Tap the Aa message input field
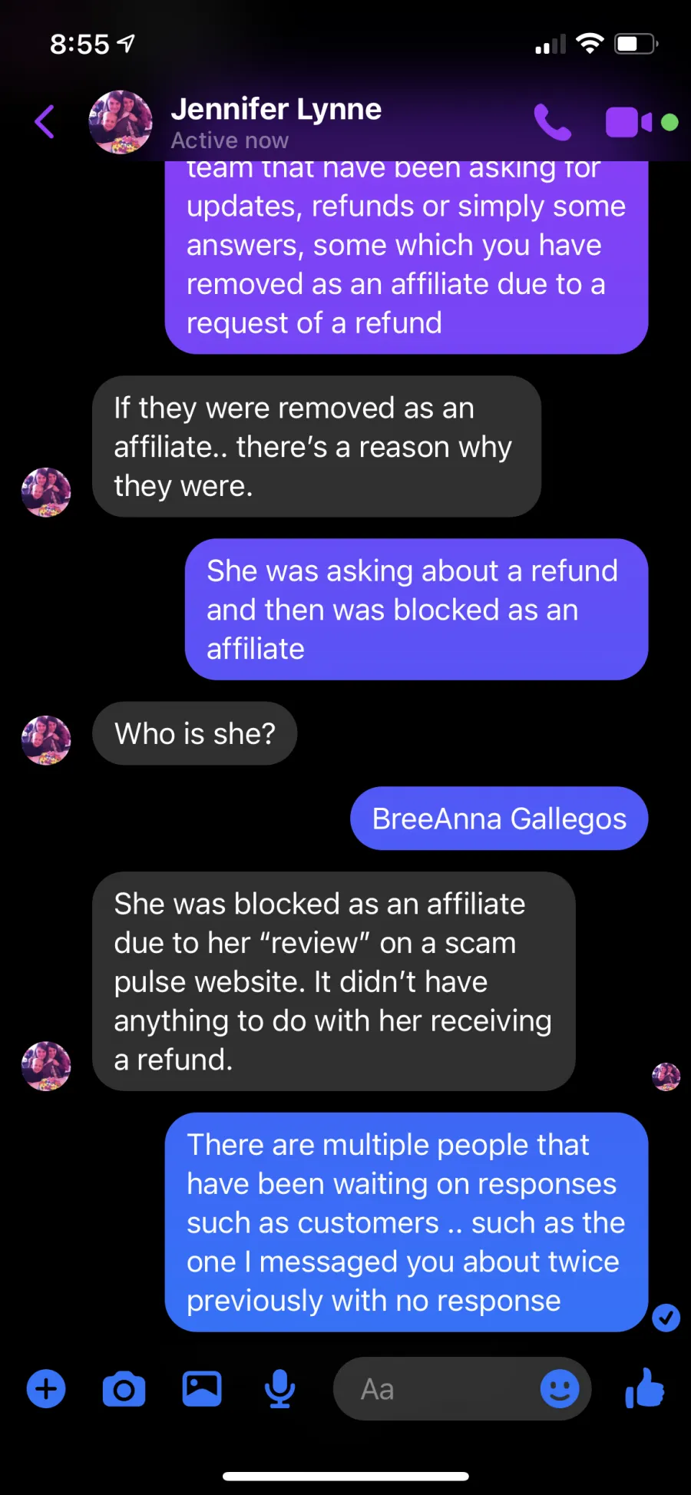 (462, 1388)
